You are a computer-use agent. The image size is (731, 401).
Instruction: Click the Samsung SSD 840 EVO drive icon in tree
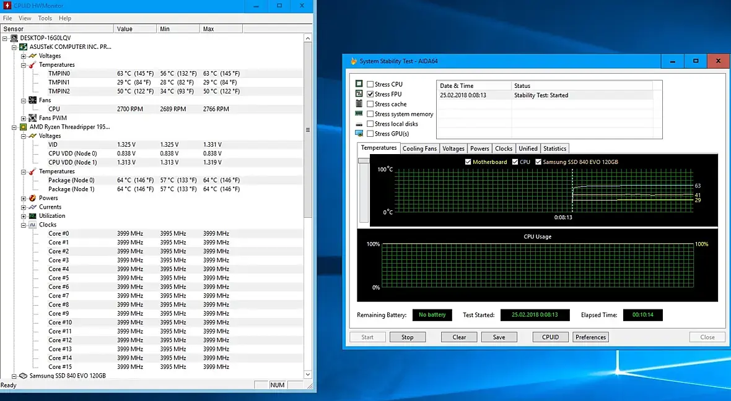click(24, 376)
